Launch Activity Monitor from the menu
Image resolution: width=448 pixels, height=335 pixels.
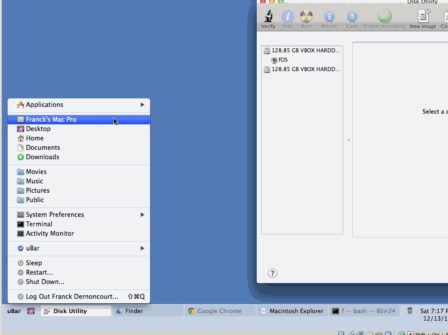tap(79, 234)
